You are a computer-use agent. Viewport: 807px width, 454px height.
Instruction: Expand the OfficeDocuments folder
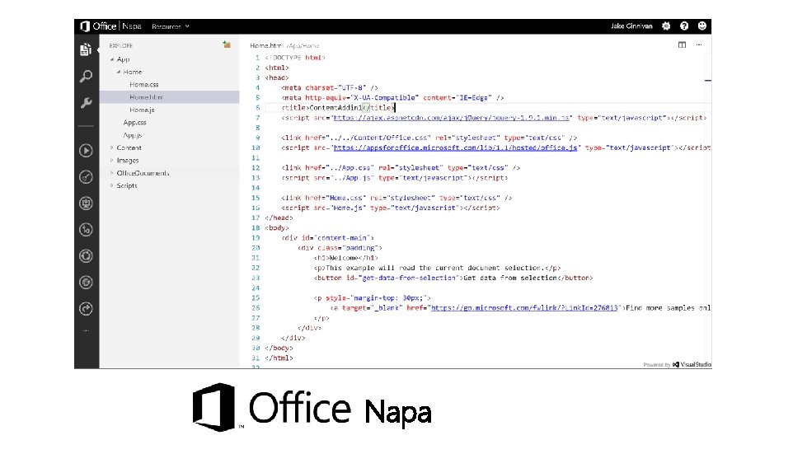111,173
